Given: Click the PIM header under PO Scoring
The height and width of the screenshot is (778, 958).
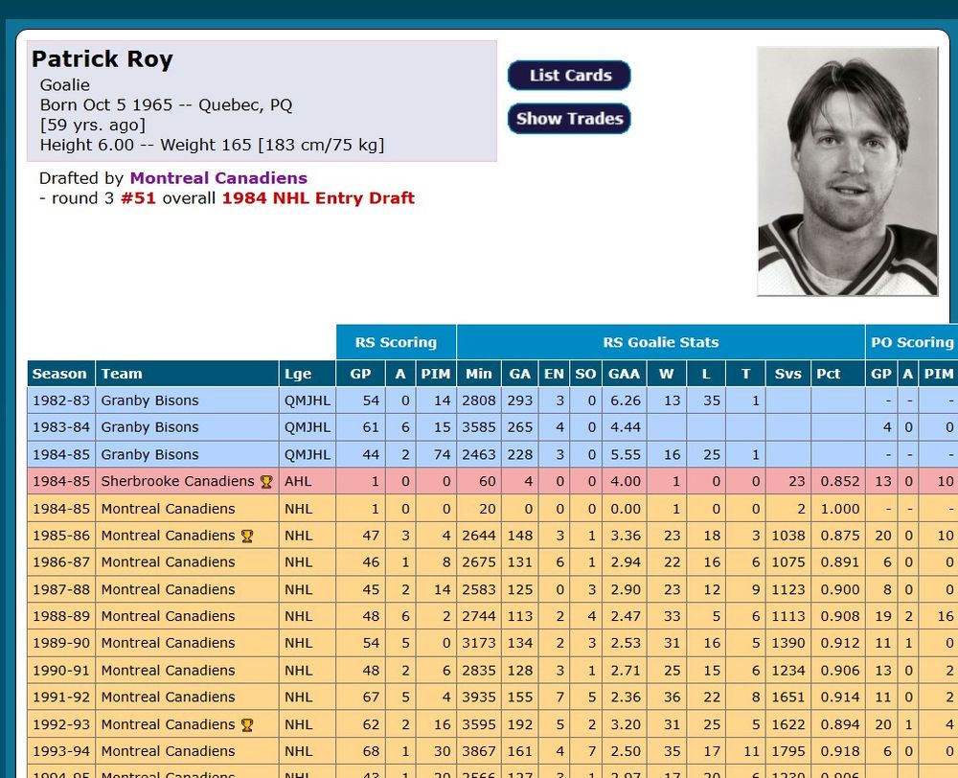Looking at the screenshot, I should (939, 374).
